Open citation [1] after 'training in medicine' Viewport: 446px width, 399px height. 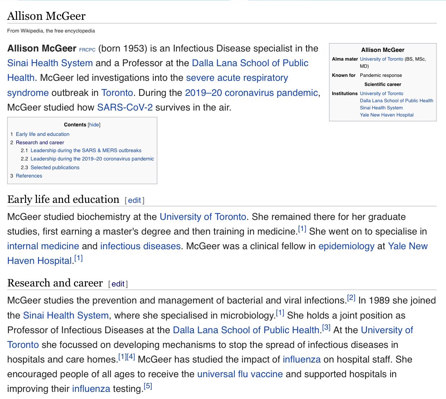(302, 229)
